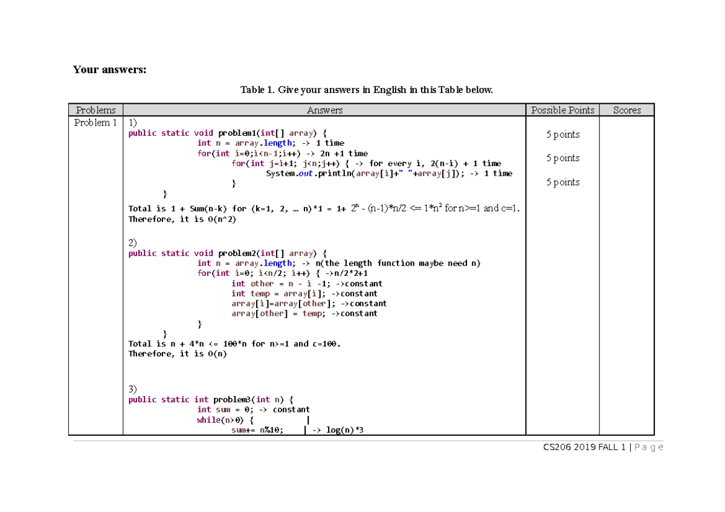Click the 'Scores' column header
The image size is (725, 512).
[x=627, y=110]
